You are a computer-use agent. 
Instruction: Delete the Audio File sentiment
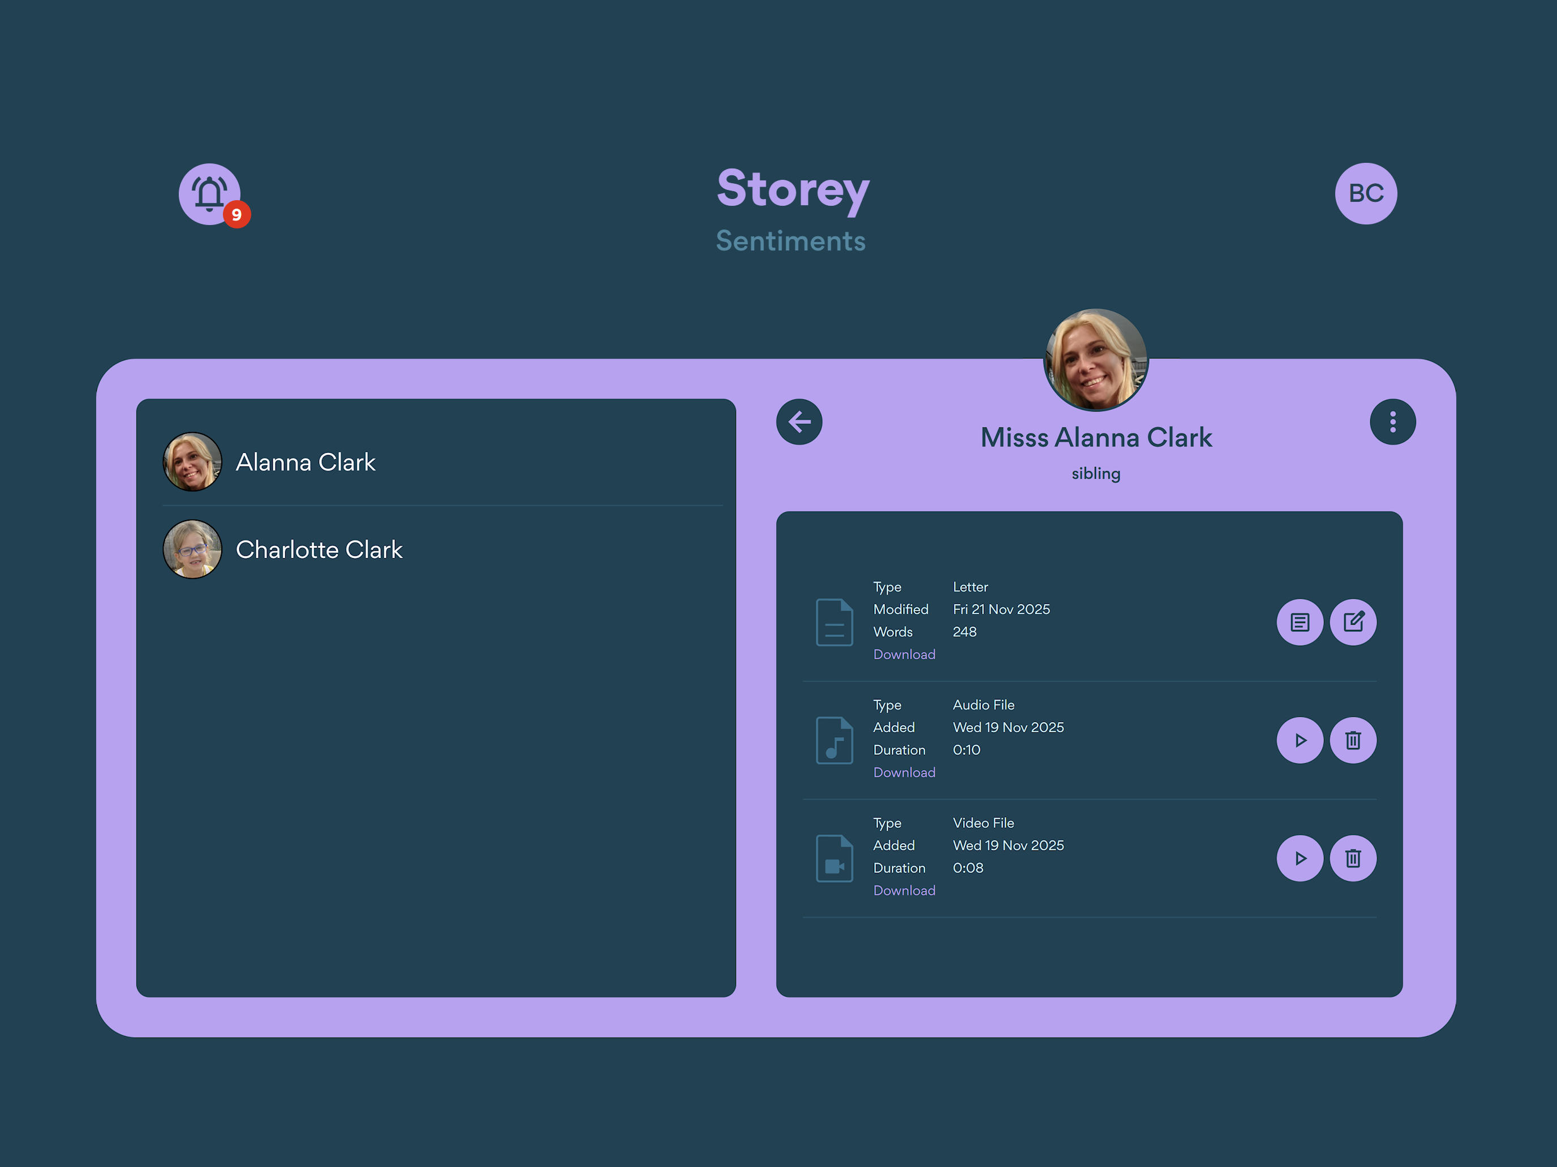[1353, 740]
